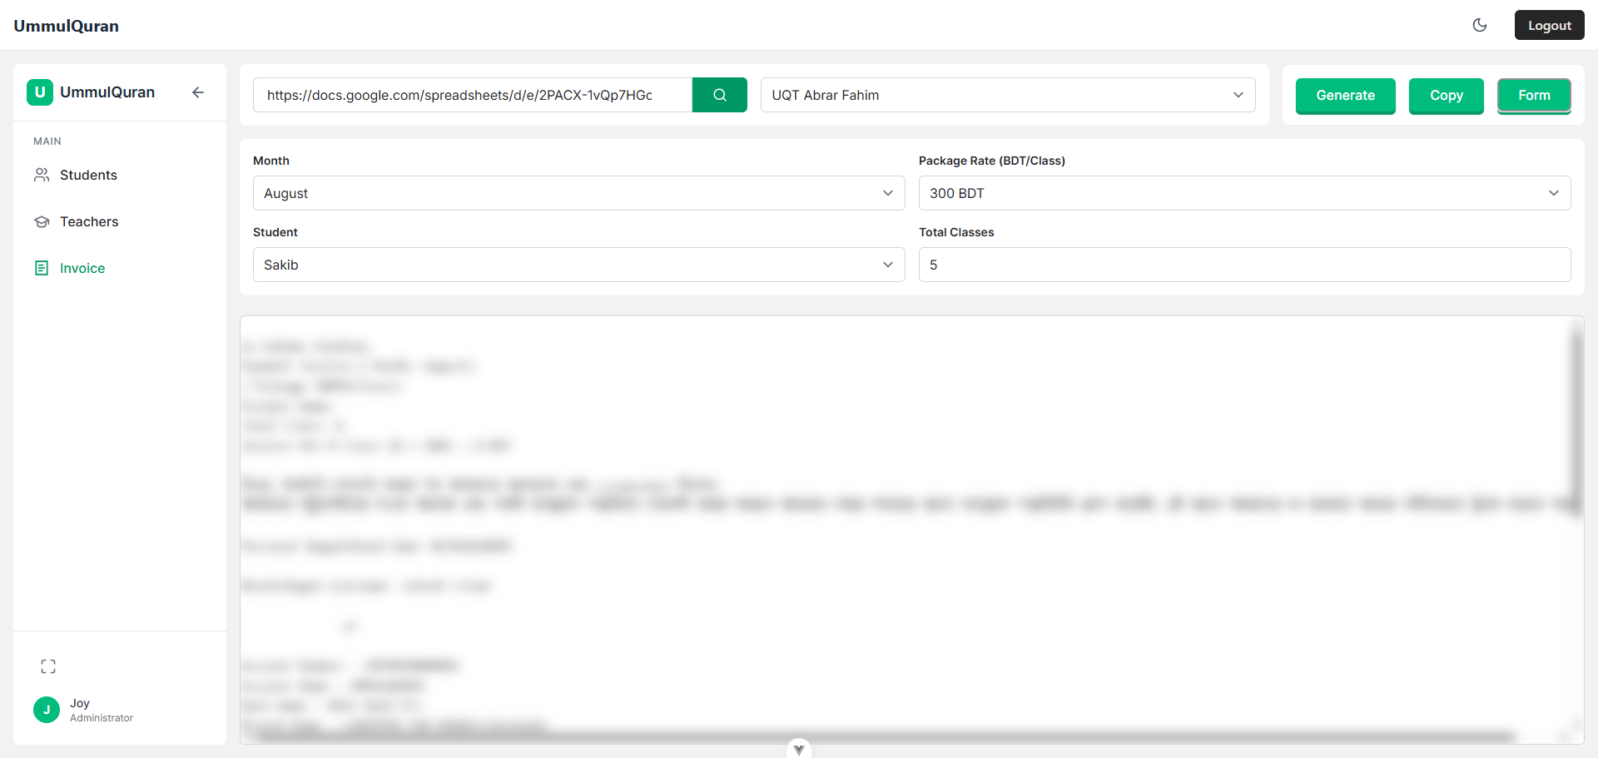The height and width of the screenshot is (758, 1598).
Task: Click the green search icon button
Action: point(719,95)
